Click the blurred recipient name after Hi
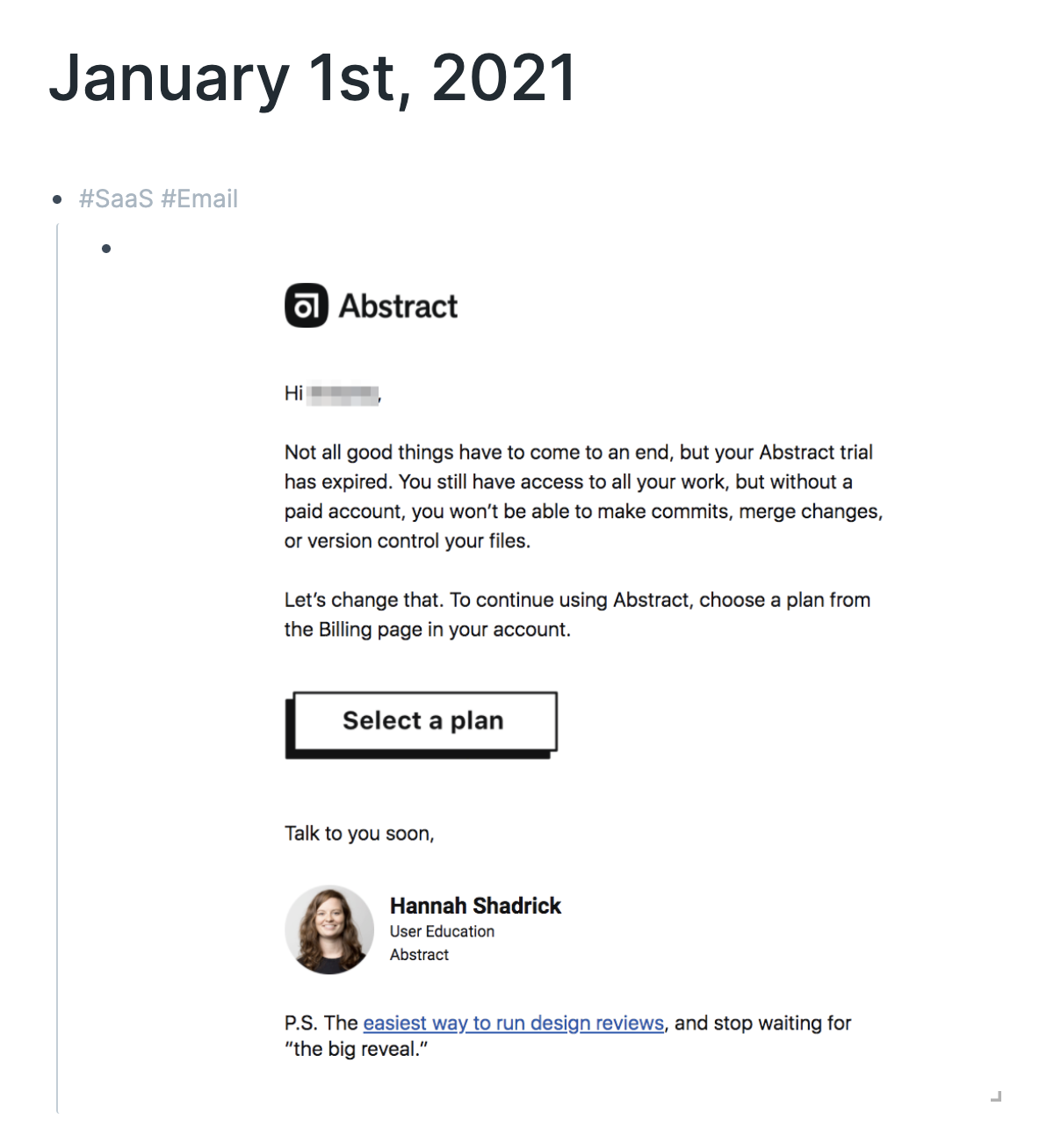1061x1142 pixels. click(344, 394)
